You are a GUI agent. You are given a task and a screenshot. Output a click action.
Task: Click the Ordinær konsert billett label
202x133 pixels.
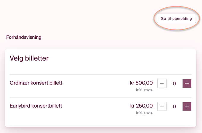pyautogui.click(x=36, y=83)
